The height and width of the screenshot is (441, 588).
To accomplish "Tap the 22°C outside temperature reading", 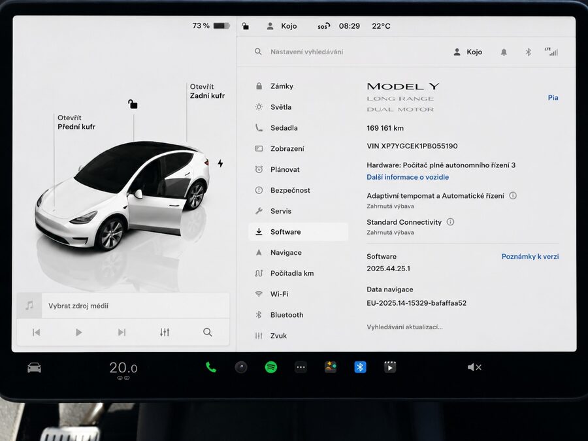I will (381, 26).
